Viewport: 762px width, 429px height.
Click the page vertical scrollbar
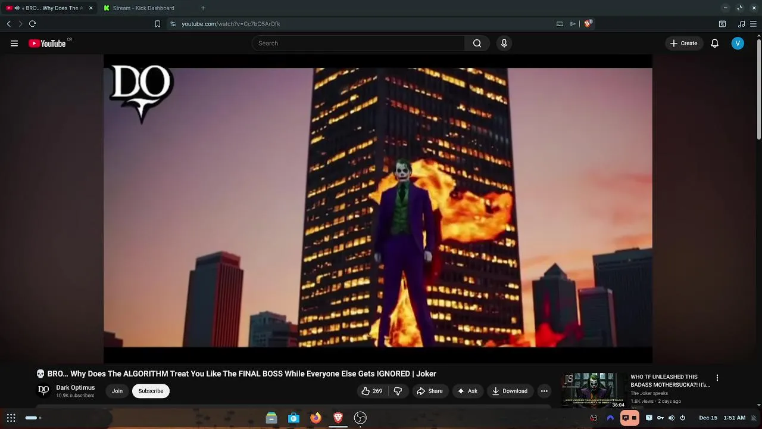[758, 89]
